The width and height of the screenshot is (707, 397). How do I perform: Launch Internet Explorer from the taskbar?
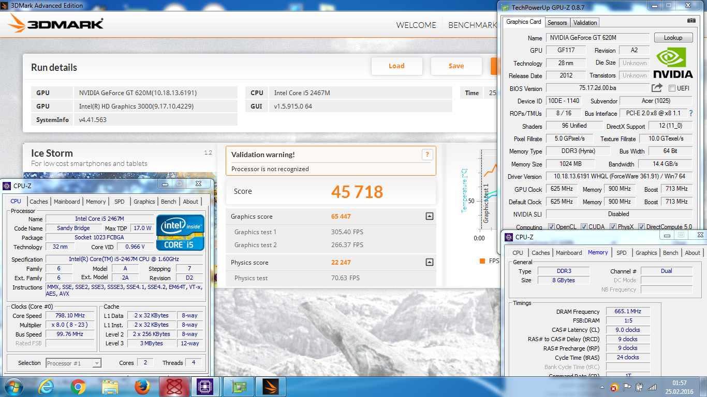(46, 387)
